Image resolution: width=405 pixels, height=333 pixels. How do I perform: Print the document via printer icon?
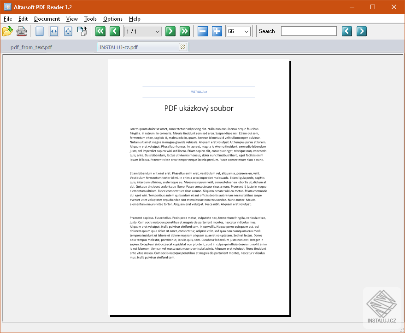(x=21, y=31)
